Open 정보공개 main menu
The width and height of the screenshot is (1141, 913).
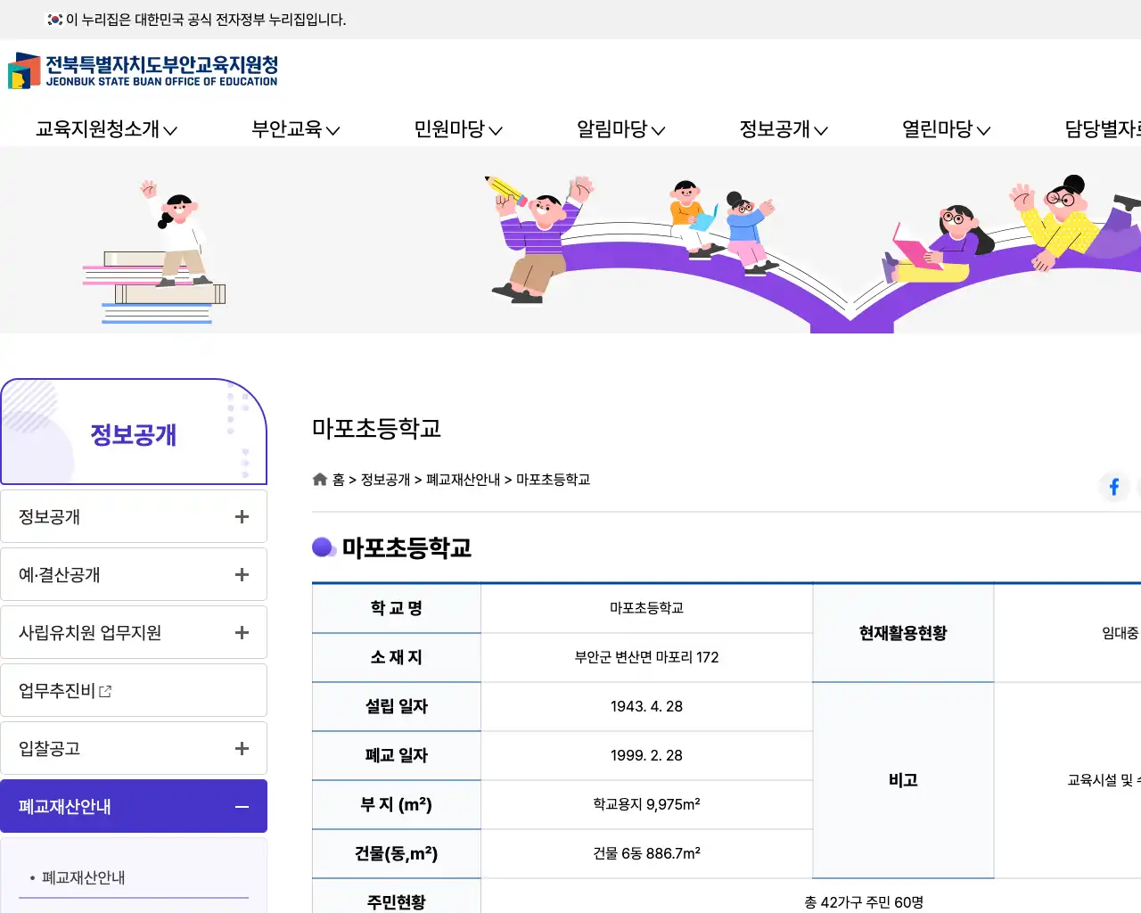(784, 129)
